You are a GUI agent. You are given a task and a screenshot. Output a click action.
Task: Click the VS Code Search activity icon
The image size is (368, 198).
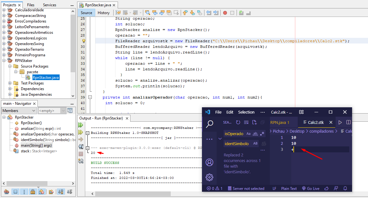209,124
